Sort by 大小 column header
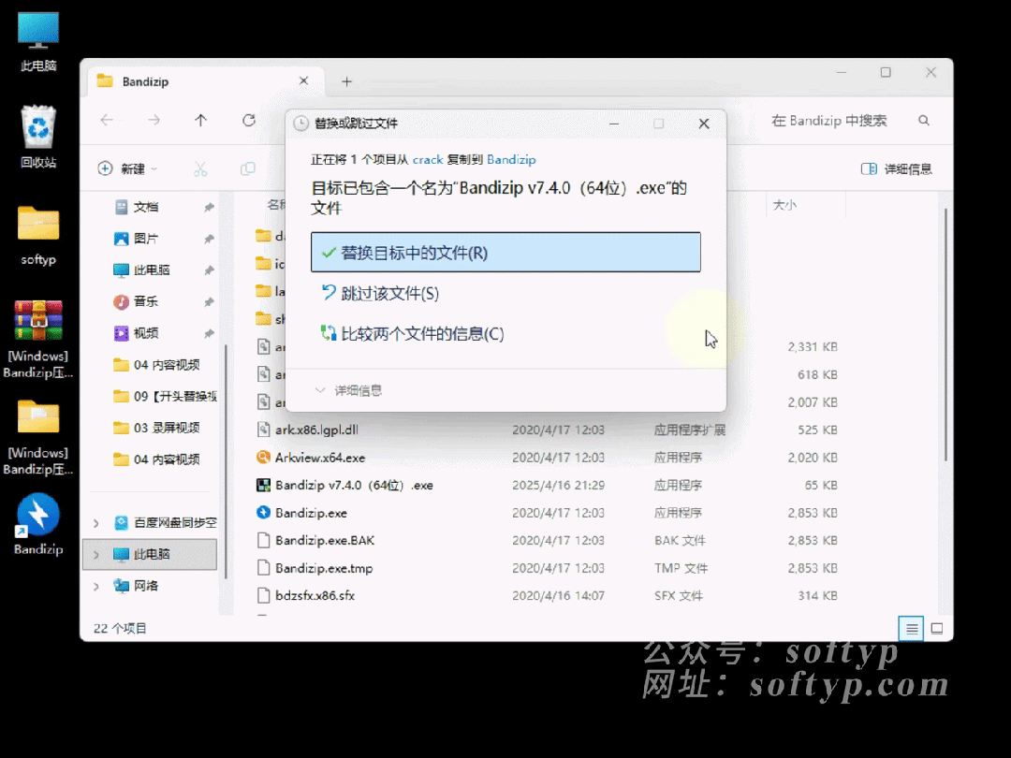 [784, 205]
